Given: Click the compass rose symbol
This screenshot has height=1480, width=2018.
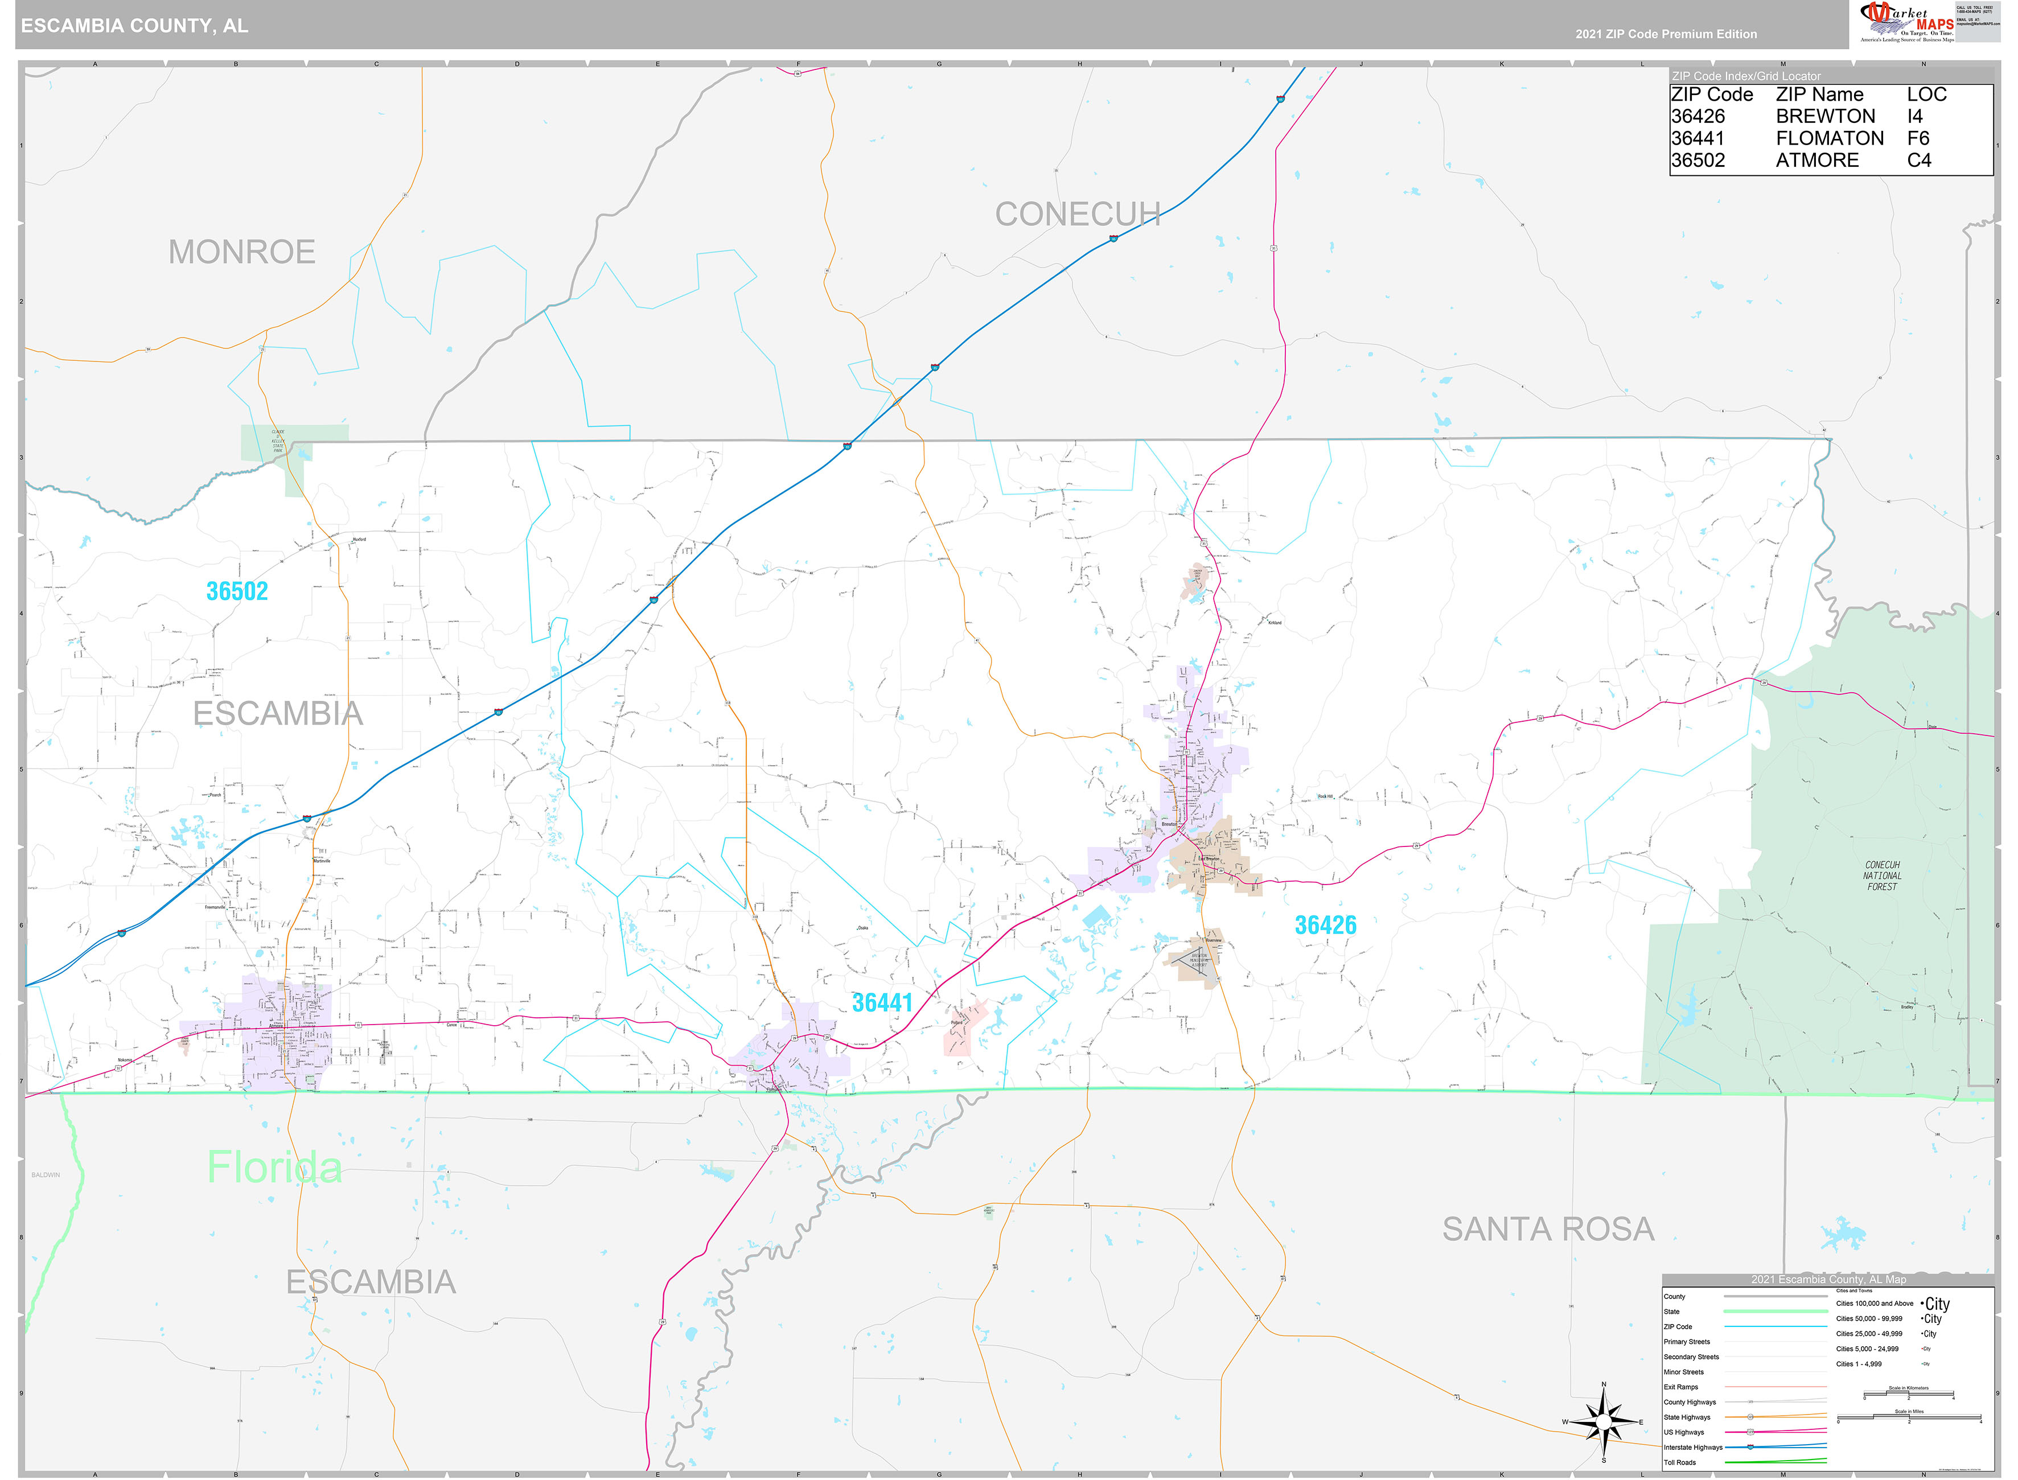Looking at the screenshot, I should 1603,1422.
